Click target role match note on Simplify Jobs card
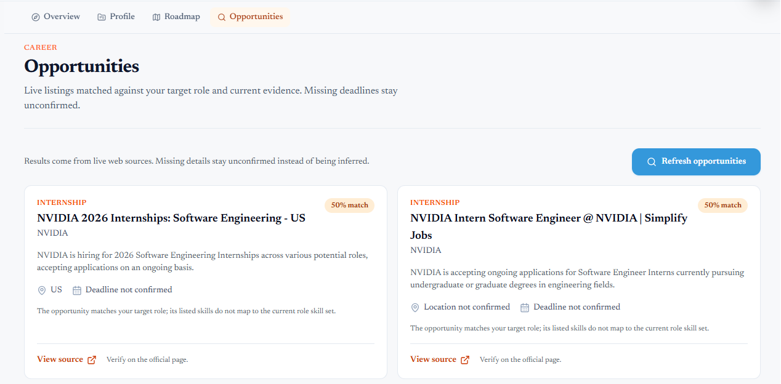This screenshot has height=384, width=781. pos(559,329)
